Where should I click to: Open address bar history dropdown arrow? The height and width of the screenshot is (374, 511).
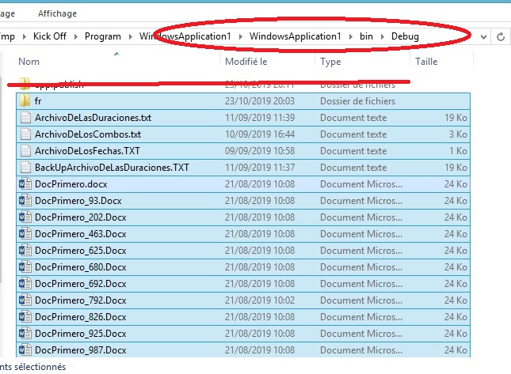pyautogui.click(x=483, y=37)
